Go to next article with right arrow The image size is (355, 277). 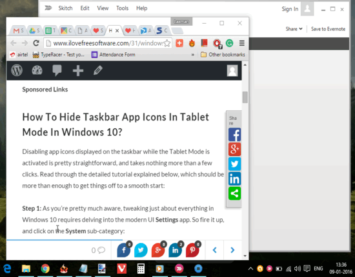click(x=232, y=250)
